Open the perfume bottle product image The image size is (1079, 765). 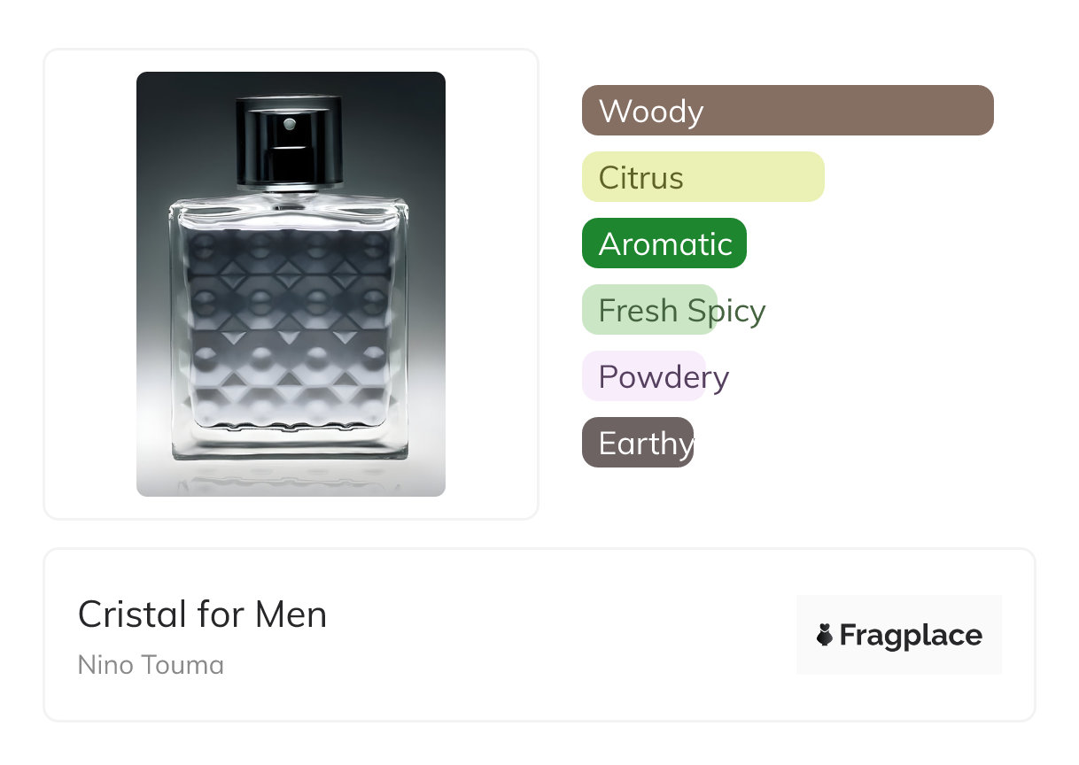pos(291,283)
